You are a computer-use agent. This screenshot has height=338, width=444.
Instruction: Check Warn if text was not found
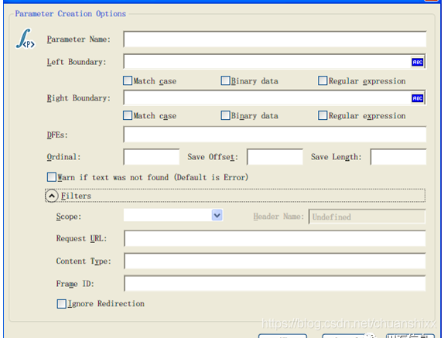tap(52, 177)
